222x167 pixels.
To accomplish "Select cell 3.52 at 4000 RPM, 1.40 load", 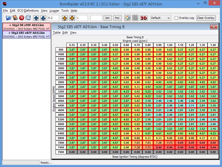I will pyautogui.click(x=213, y=101).
